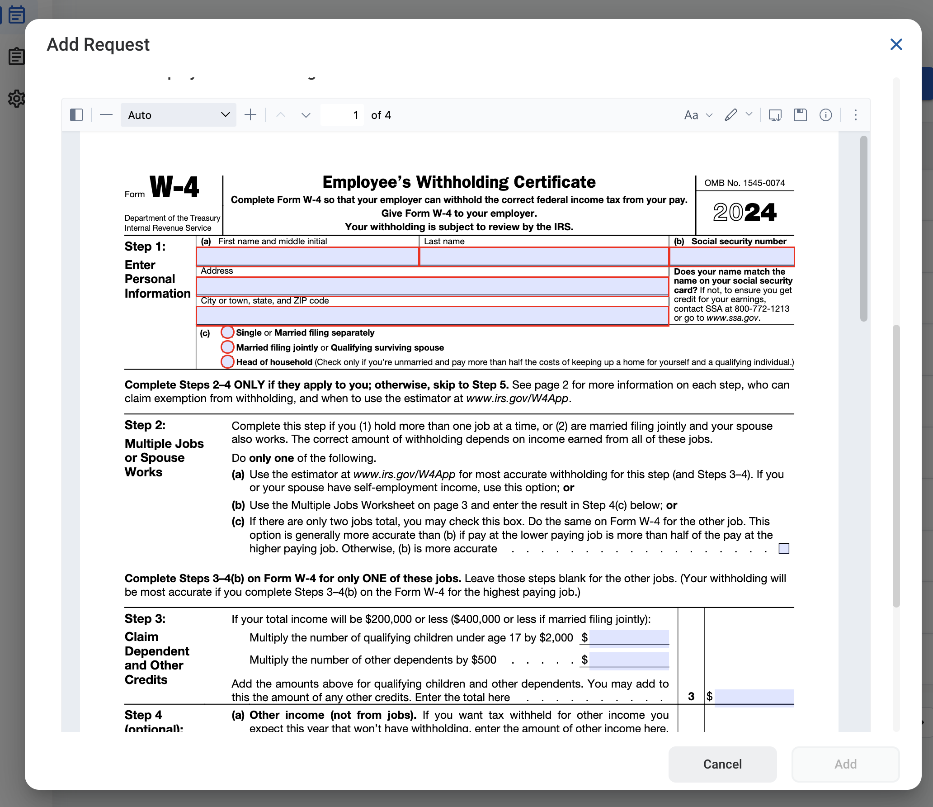
Task: Click the 'Add Request' dialog title
Action: point(98,44)
